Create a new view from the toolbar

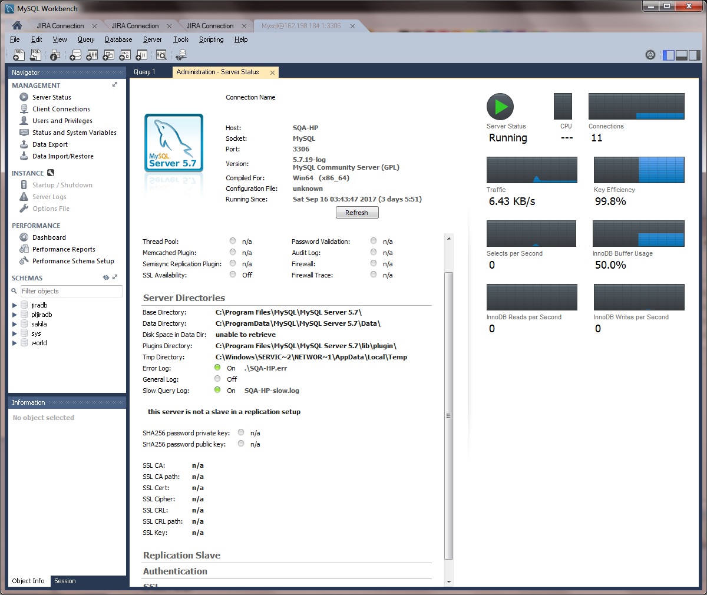(108, 54)
